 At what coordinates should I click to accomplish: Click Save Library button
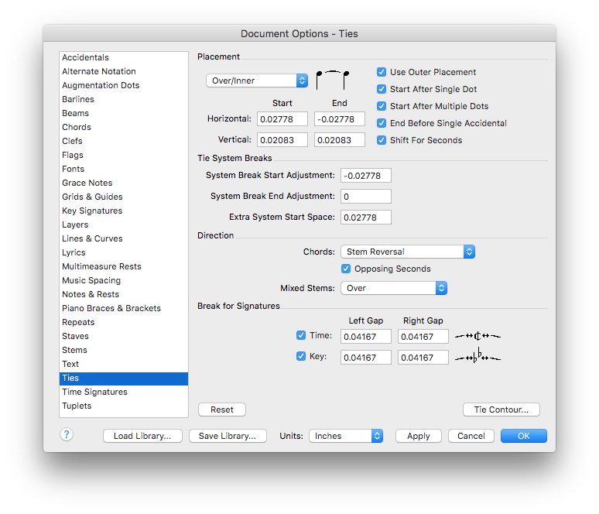point(228,436)
